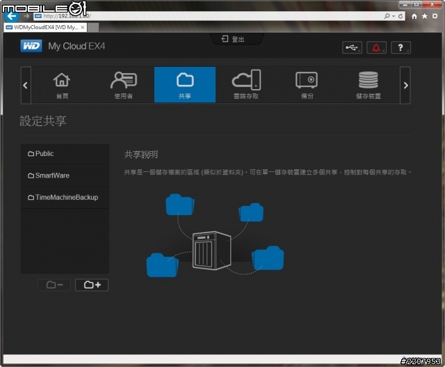Select the TimeMachineBackup share

(x=65, y=198)
